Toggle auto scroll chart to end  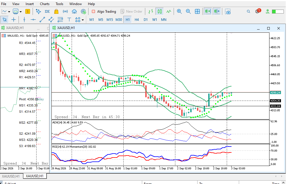pyautogui.click(x=208, y=12)
